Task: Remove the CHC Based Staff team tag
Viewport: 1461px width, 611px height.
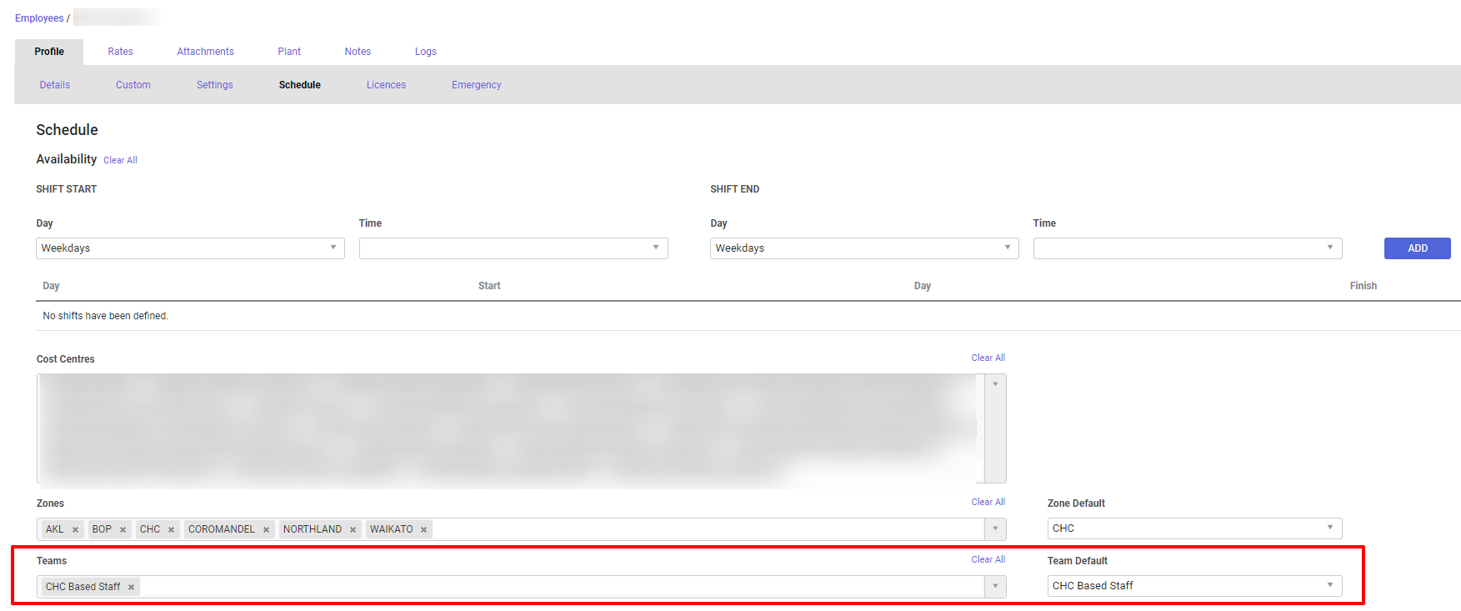Action: click(x=131, y=588)
